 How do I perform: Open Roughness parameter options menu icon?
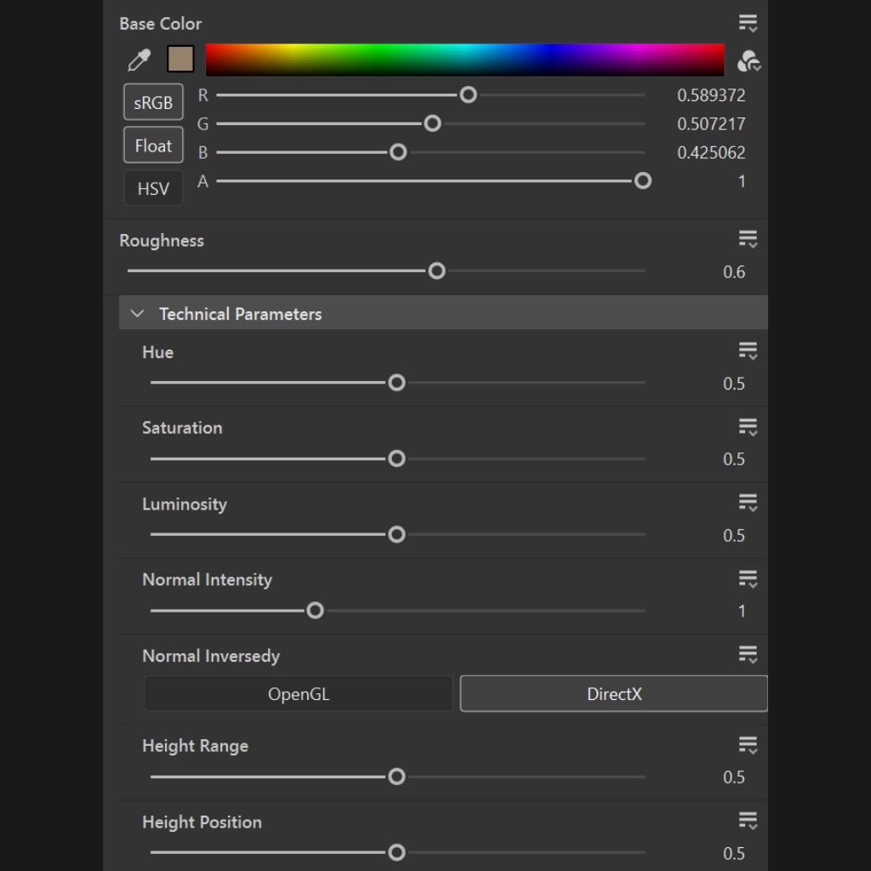point(748,239)
